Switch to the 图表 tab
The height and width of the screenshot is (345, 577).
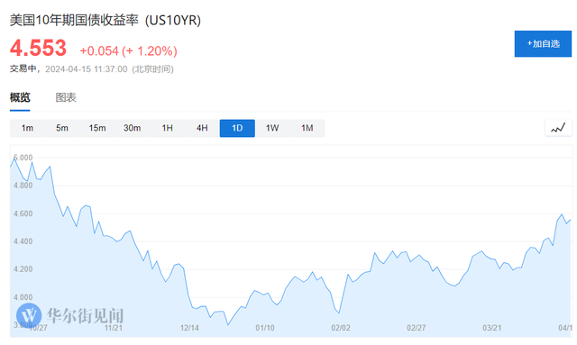click(66, 97)
